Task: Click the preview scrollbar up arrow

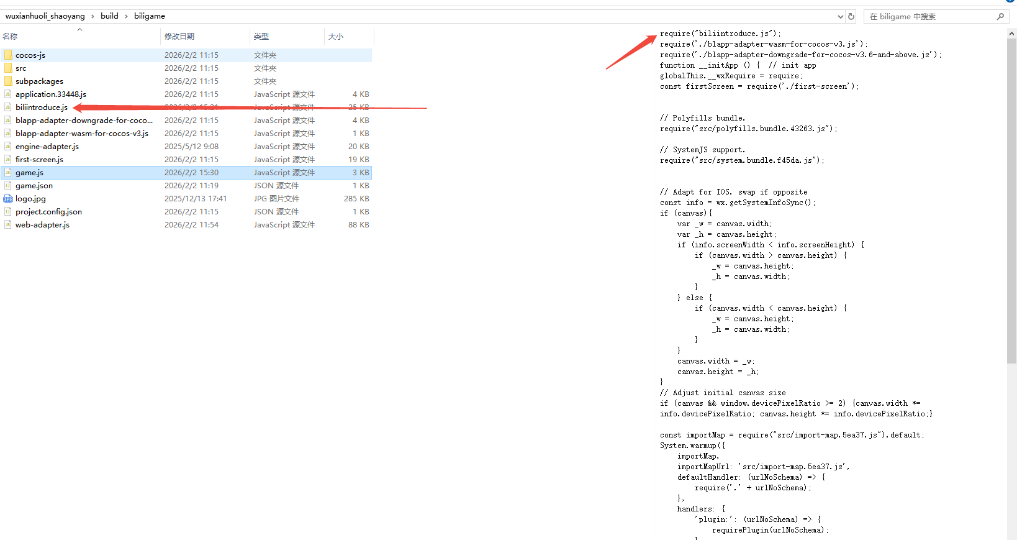Action: (1012, 34)
